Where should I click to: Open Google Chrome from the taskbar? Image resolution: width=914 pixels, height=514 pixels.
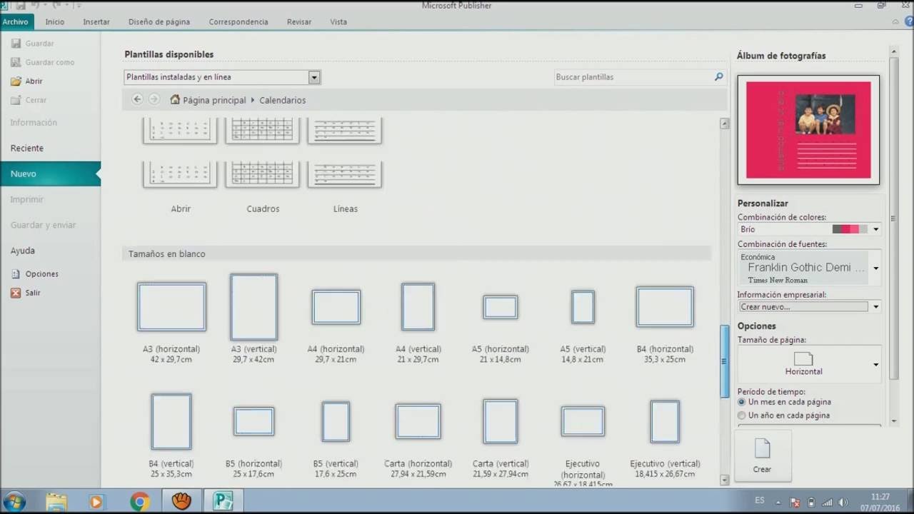click(139, 502)
